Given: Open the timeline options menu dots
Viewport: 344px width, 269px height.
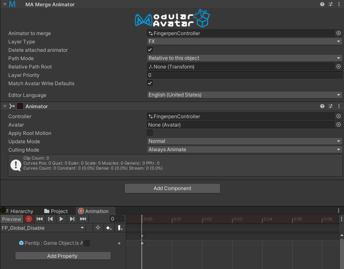Looking at the screenshot, I should [x=341, y=219].
